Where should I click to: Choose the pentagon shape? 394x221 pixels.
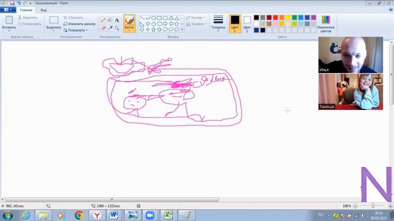153,24
